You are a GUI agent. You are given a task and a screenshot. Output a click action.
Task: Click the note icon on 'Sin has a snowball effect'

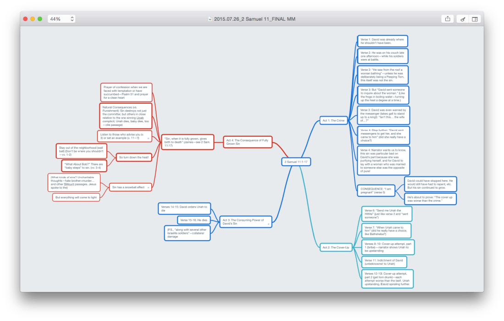click(148, 188)
